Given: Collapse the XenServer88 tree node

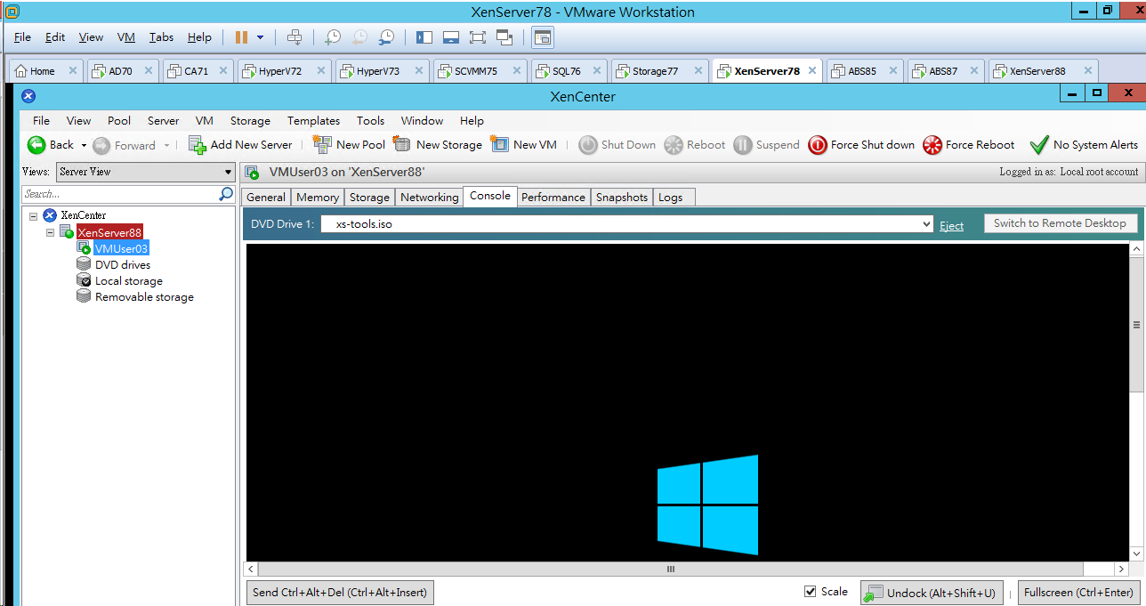Looking at the screenshot, I should pyautogui.click(x=51, y=232).
